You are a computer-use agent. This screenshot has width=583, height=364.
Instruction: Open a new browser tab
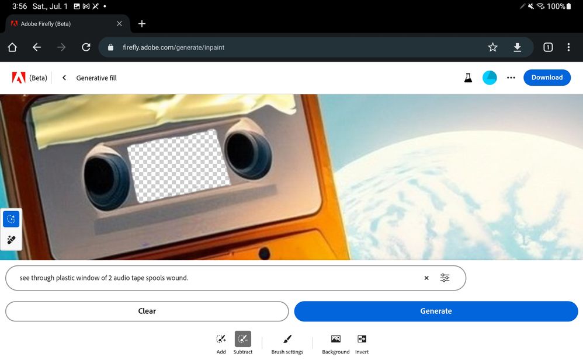(141, 24)
